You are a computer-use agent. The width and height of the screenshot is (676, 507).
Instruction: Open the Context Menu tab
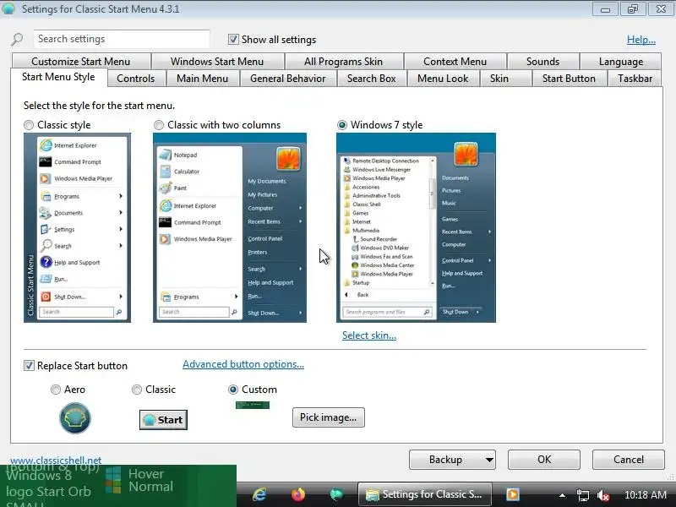click(455, 61)
